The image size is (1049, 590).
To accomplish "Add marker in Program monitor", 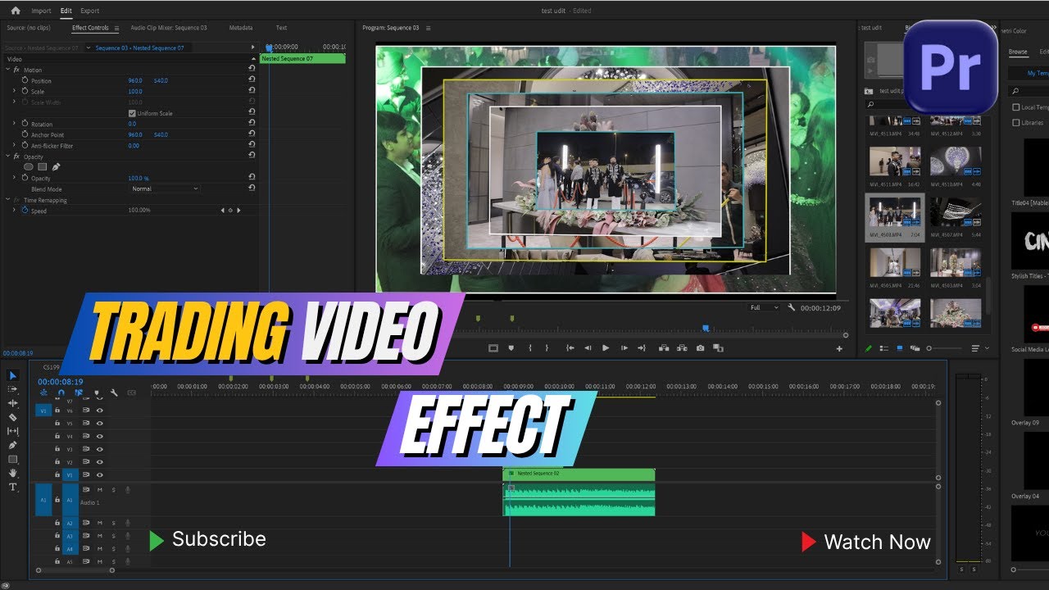I will pos(511,348).
